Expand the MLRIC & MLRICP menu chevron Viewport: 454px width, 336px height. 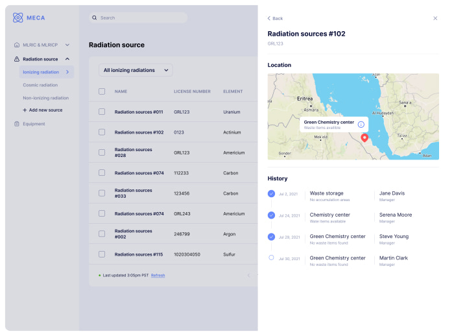(67, 45)
